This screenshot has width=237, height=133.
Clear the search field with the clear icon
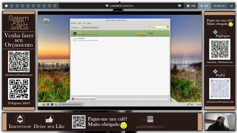pos(168,27)
